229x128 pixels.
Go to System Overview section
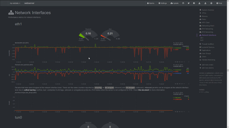tap(207, 10)
